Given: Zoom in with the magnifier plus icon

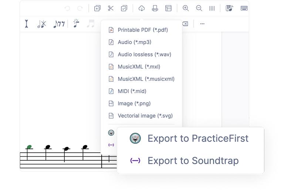Looking at the screenshot, I should click(186, 8).
